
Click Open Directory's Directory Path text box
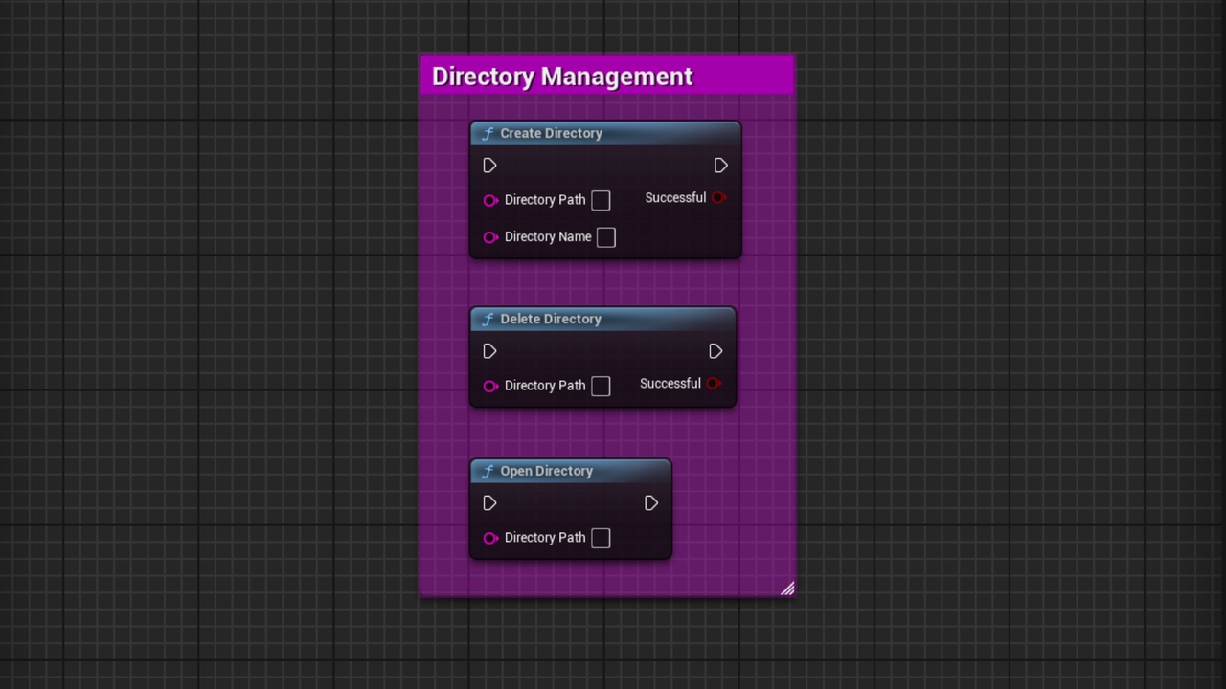pos(601,538)
